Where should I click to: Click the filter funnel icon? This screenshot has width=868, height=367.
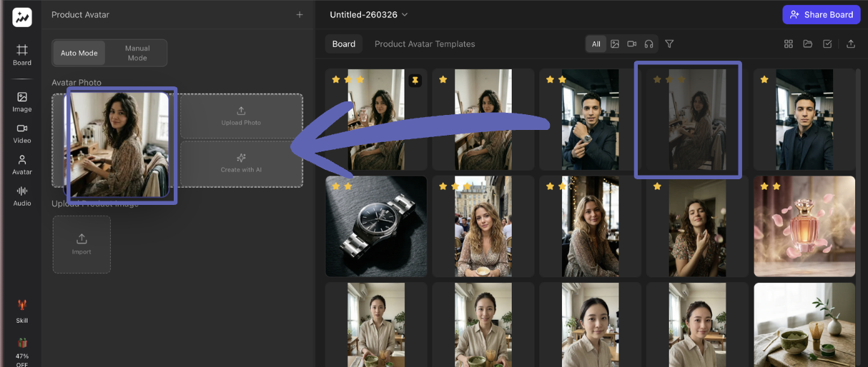[669, 44]
